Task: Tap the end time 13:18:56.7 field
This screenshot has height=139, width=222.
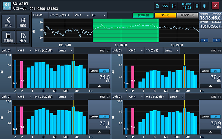Action: [x=210, y=25]
